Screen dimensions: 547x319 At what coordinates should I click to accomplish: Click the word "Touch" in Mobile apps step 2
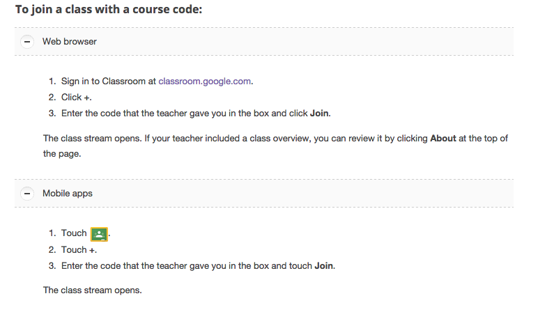pyautogui.click(x=74, y=249)
